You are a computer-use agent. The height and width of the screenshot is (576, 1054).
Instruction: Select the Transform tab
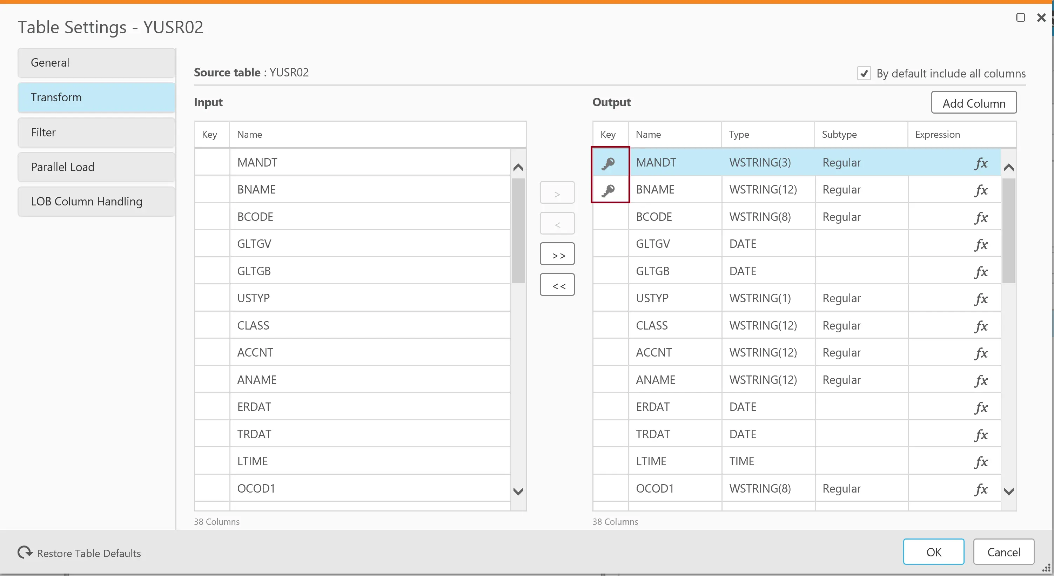tap(96, 97)
